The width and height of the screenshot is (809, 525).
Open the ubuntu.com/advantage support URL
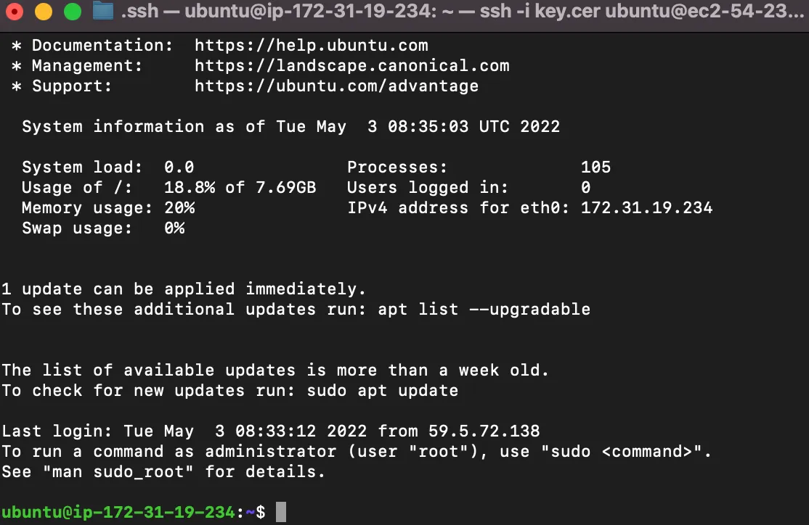336,86
